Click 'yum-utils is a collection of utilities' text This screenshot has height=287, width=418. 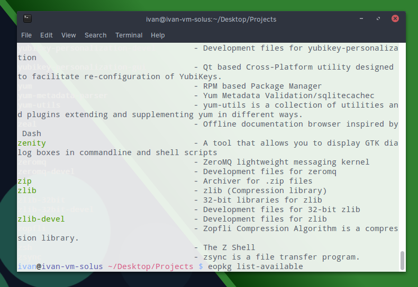[293, 105]
